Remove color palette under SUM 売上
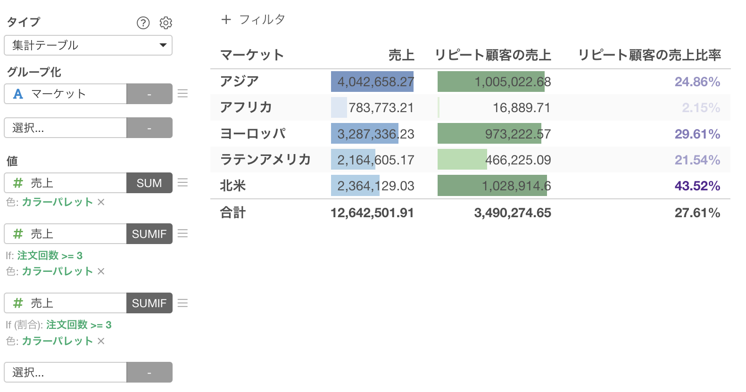746x392 pixels. pyautogui.click(x=101, y=202)
